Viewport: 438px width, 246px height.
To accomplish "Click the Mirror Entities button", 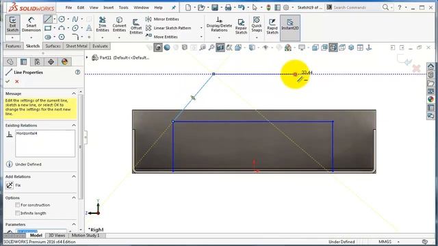I will (x=162, y=19).
